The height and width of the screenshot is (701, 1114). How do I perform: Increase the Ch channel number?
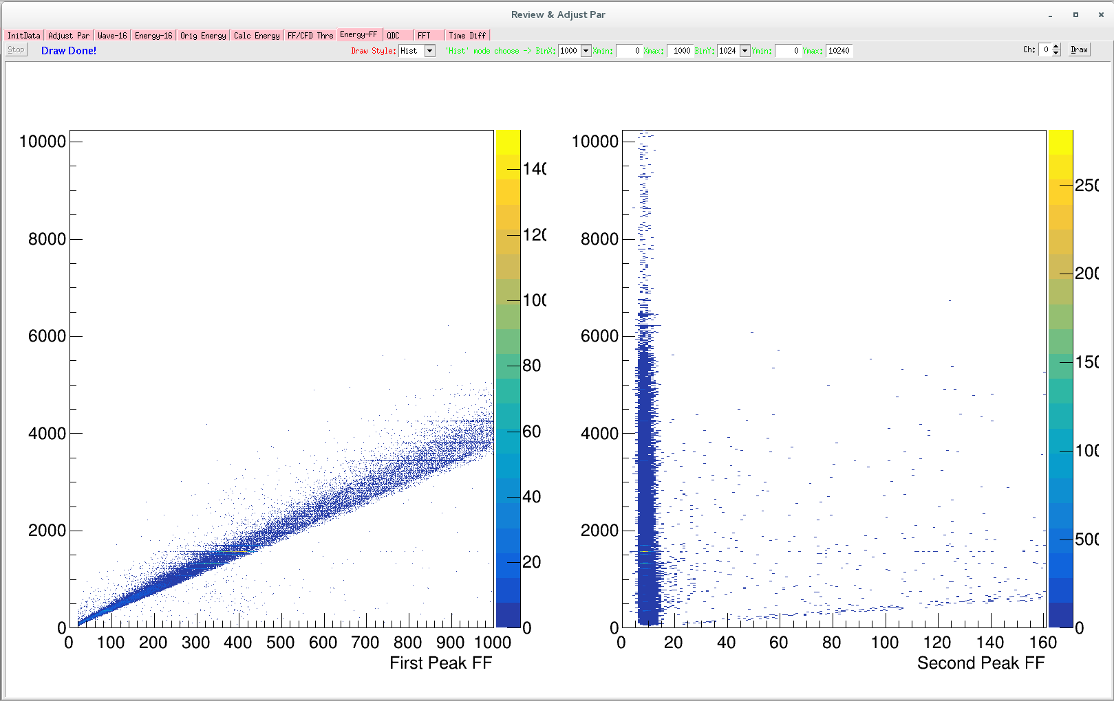pyautogui.click(x=1056, y=47)
